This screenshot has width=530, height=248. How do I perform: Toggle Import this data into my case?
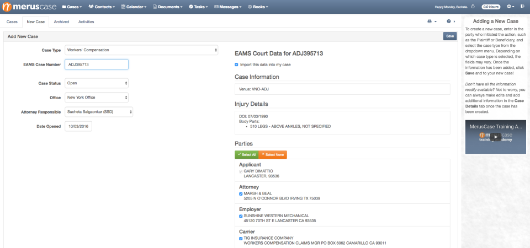[x=236, y=64]
